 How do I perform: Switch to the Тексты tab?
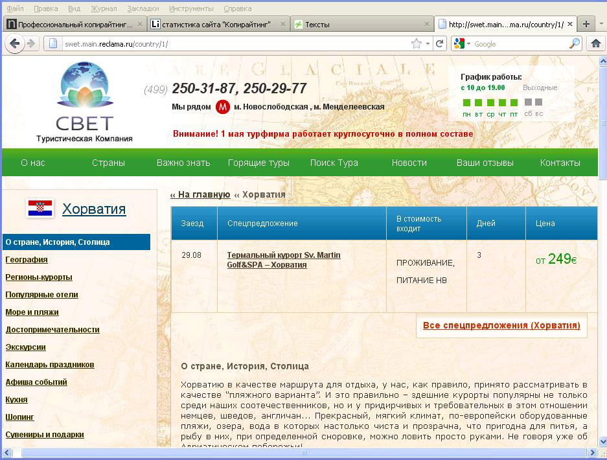[x=362, y=25]
